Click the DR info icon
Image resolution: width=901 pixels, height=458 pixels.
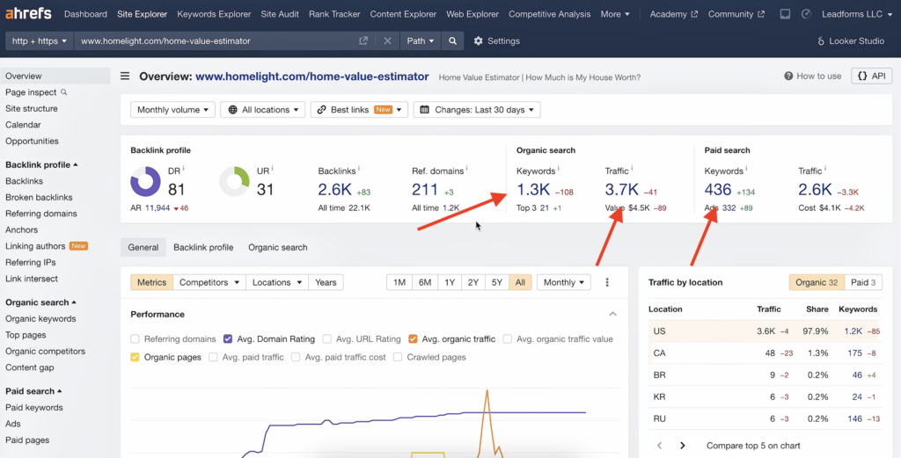(183, 168)
